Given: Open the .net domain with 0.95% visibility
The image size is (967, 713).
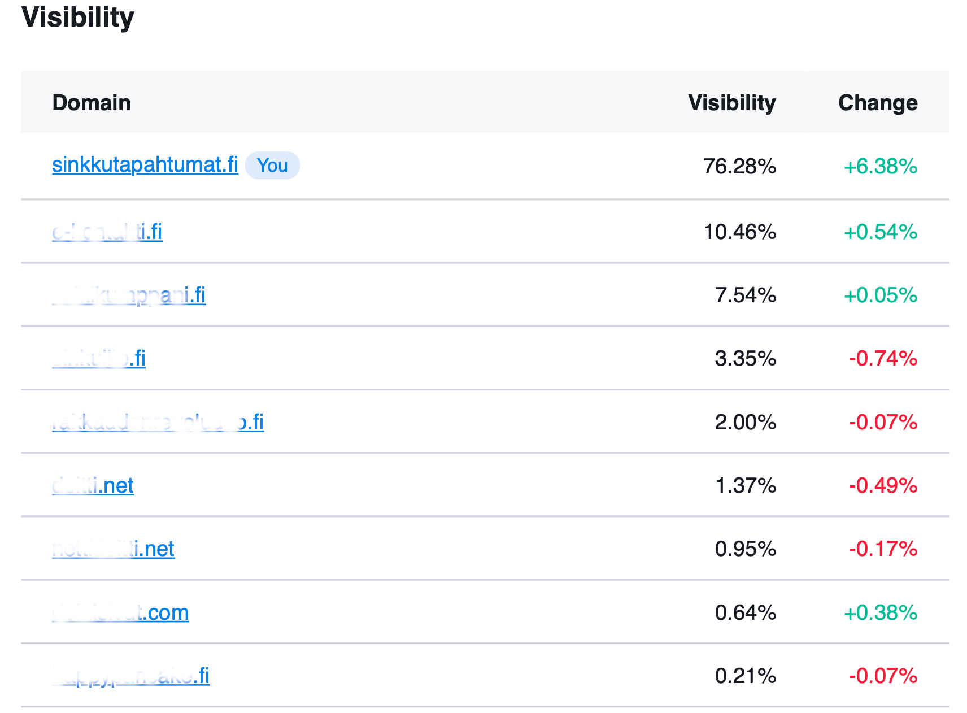Looking at the screenshot, I should click(114, 549).
